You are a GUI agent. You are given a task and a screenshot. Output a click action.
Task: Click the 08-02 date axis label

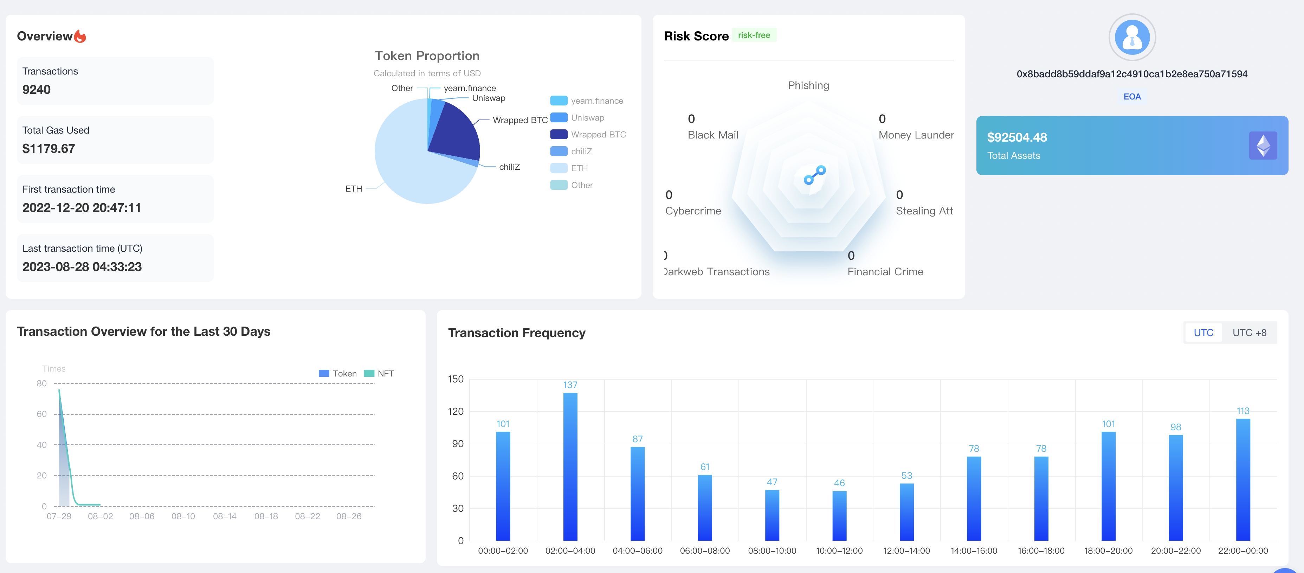pos(100,516)
